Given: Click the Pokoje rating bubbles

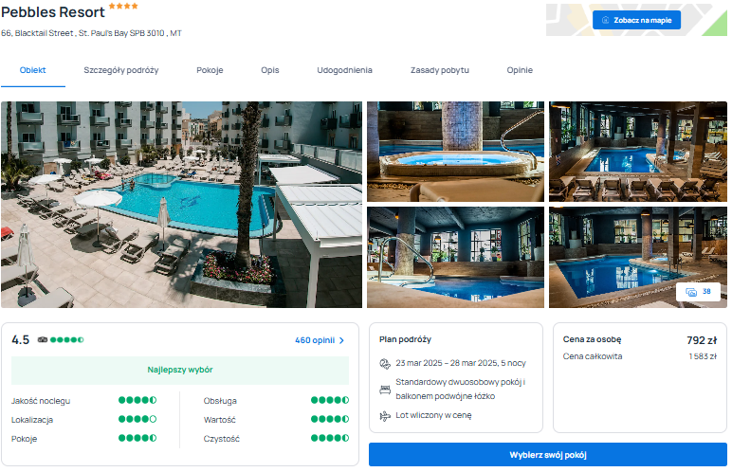Looking at the screenshot, I should point(137,438).
